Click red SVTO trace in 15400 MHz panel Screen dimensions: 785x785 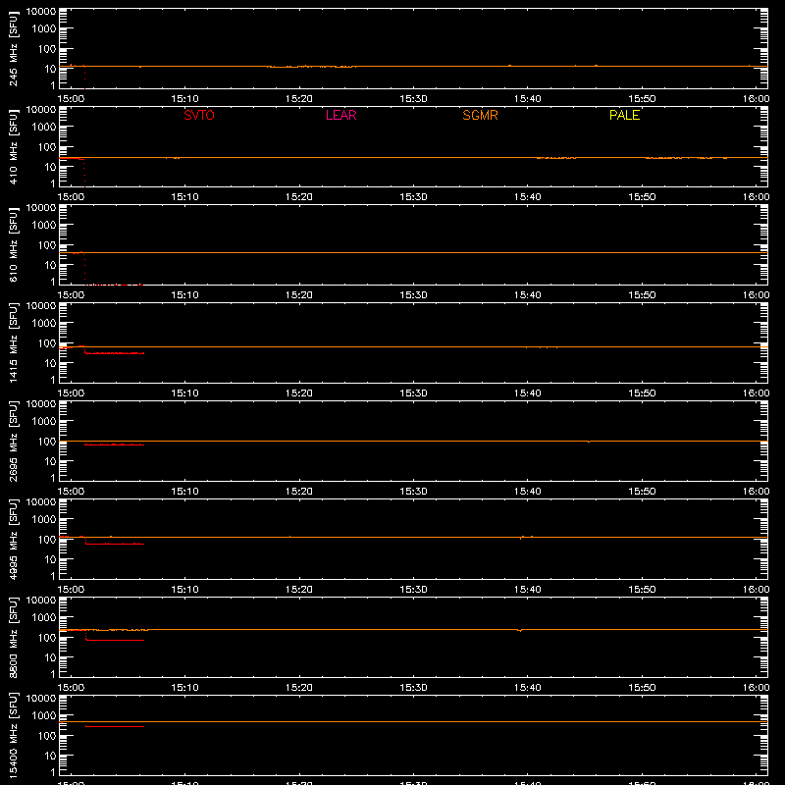click(x=115, y=726)
